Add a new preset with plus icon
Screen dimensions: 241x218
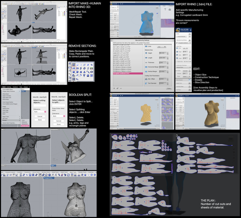[114, 88]
